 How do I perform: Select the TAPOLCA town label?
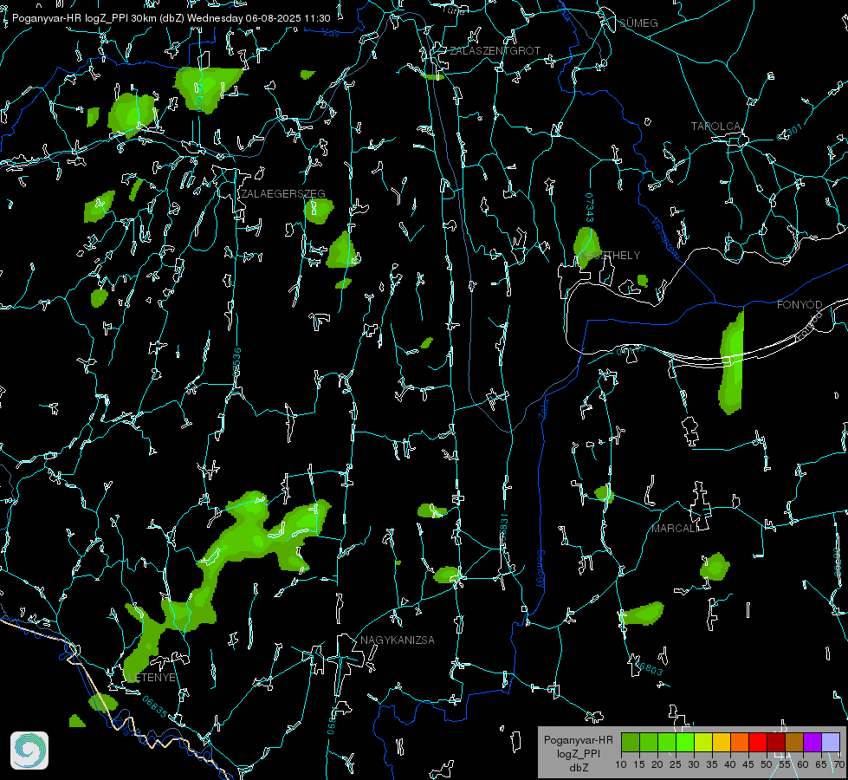pos(716,127)
